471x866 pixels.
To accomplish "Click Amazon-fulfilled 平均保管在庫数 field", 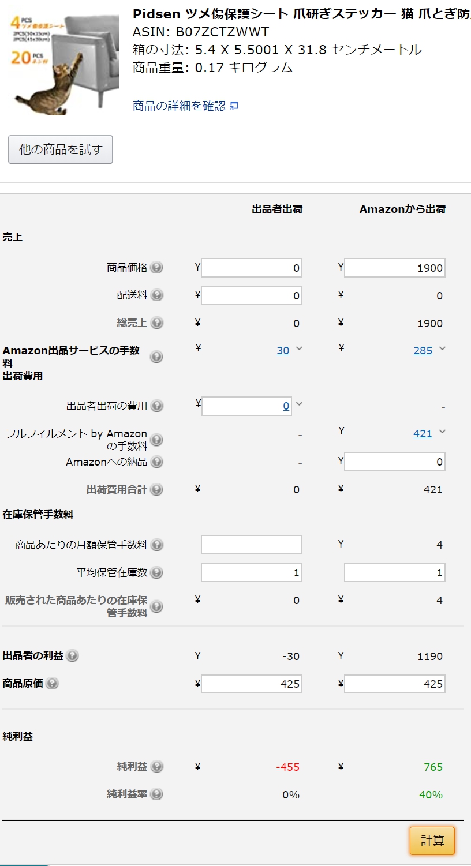I will pos(395,572).
